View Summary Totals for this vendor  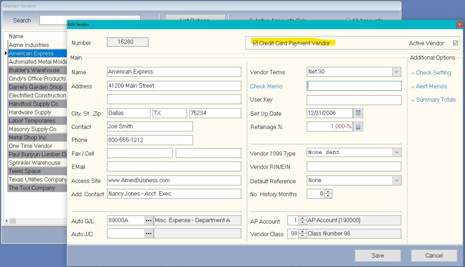tap(433, 100)
